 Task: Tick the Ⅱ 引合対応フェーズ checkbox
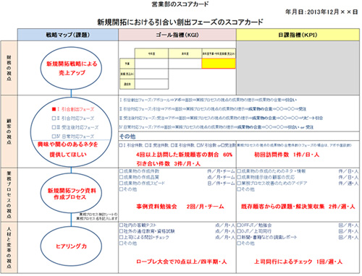point(54,118)
